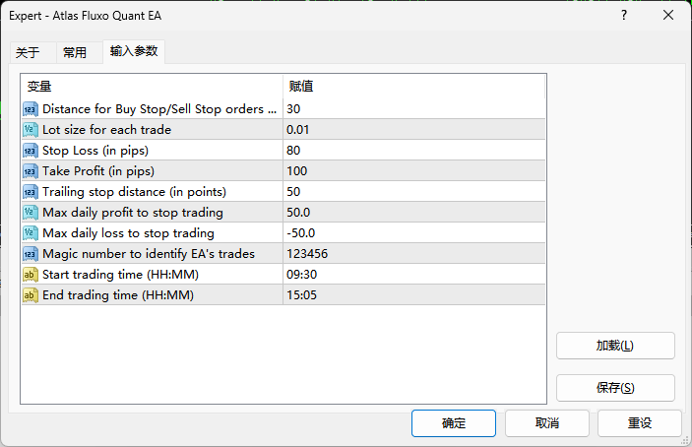Click the string icon beside End trading time
Viewport: 692px width, 447px height.
click(x=31, y=295)
